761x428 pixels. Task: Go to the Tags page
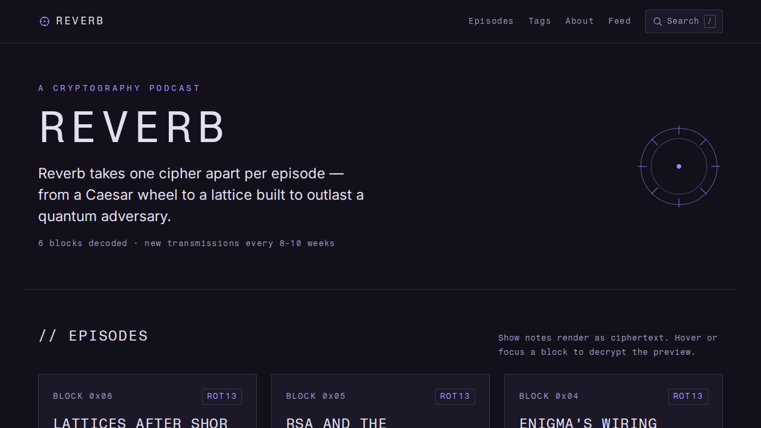click(540, 21)
